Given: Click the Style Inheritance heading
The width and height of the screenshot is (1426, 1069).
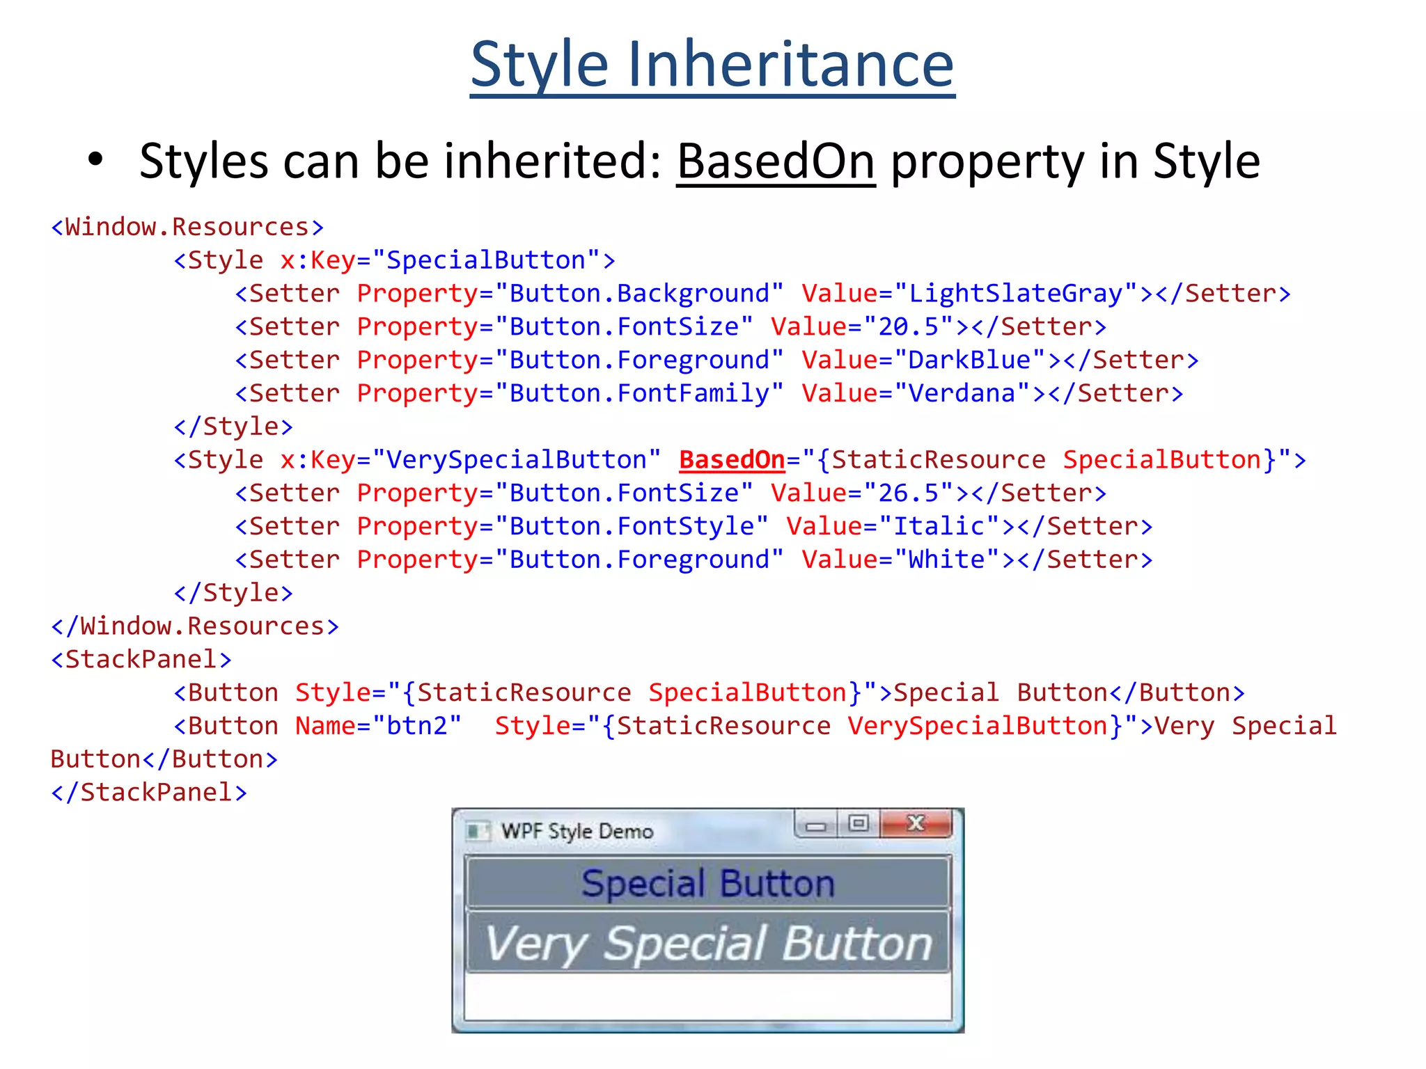Looking at the screenshot, I should pos(712,64).
